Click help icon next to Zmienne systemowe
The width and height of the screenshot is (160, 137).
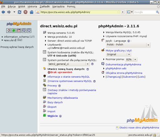[x=94, y=81]
